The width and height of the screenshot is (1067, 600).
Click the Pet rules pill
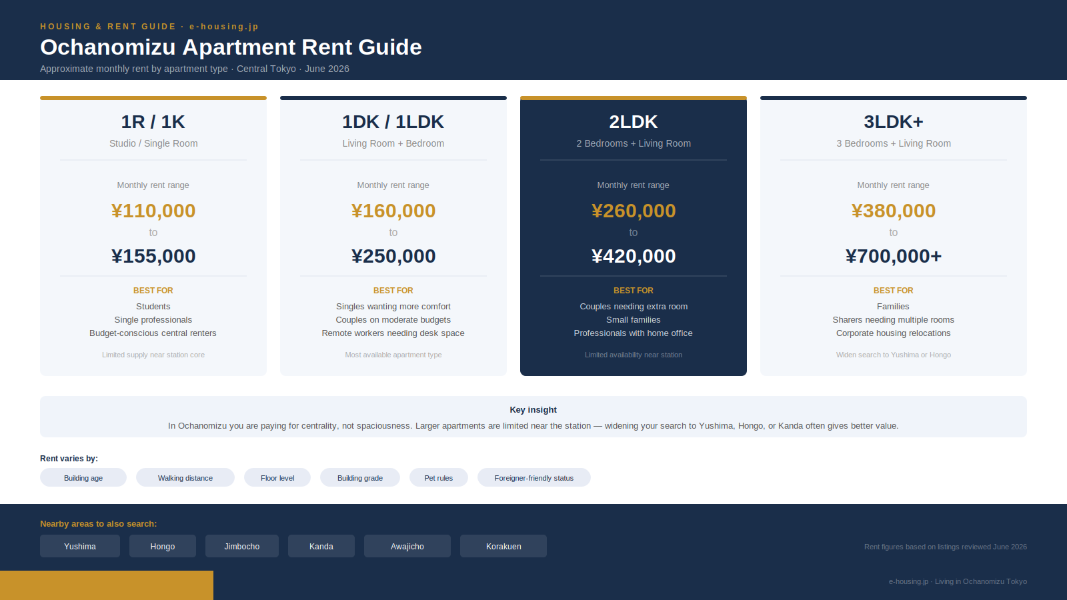point(439,477)
